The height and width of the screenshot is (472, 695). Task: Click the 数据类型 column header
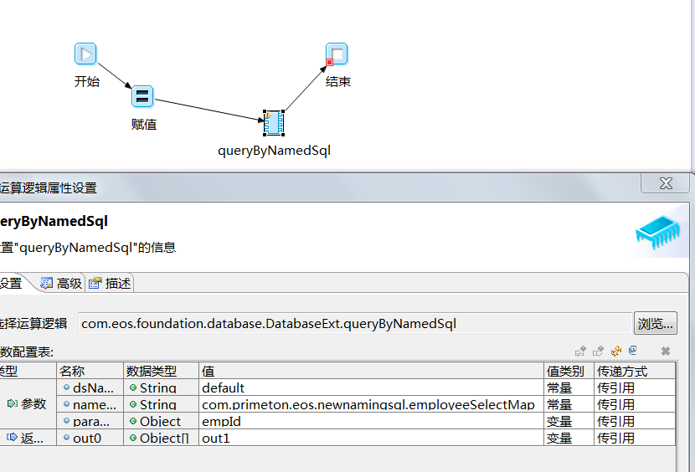coord(161,371)
